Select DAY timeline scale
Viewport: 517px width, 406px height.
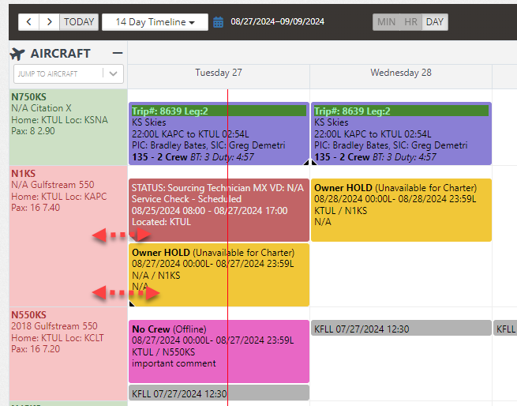[434, 22]
